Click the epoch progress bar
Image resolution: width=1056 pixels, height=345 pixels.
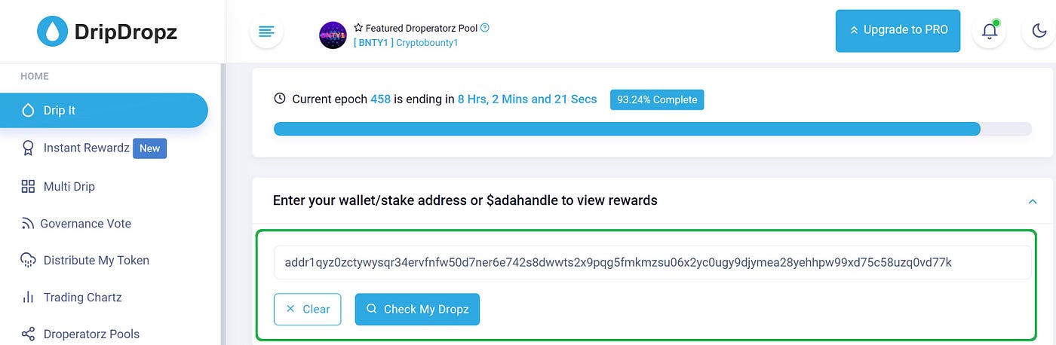point(652,129)
